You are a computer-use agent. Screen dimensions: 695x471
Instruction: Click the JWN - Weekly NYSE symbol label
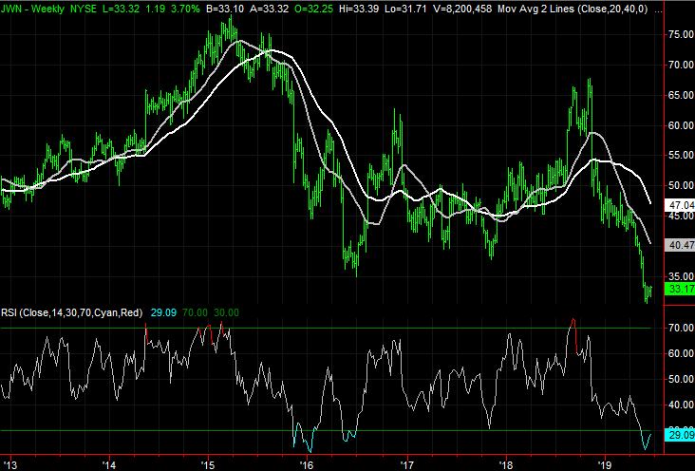point(48,9)
